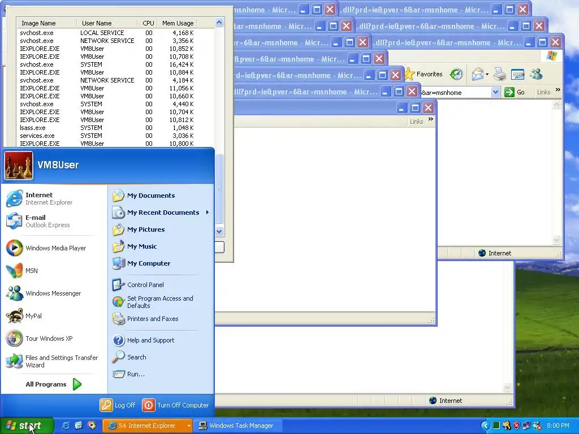The image size is (579, 434).
Task: Click the green CPU meter tray icon
Action: tap(496, 426)
